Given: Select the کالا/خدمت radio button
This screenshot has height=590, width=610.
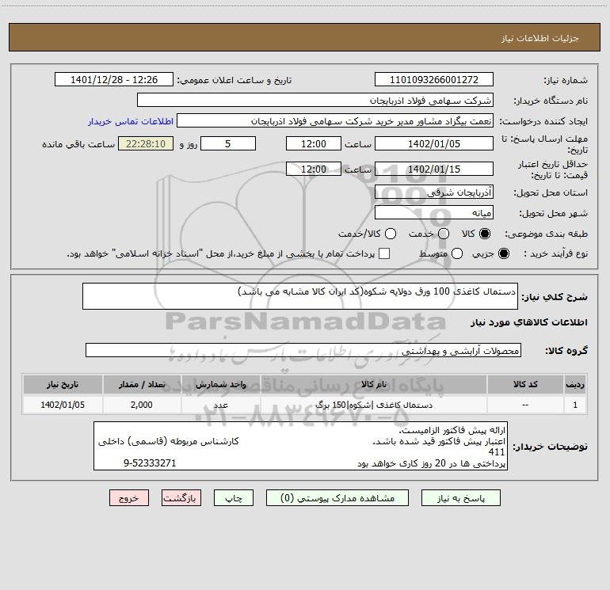Looking at the screenshot, I should pos(391,234).
